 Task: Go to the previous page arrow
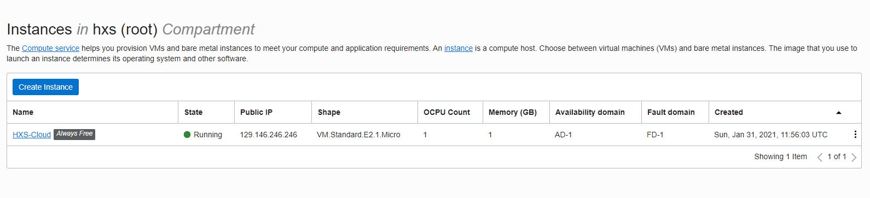(x=820, y=158)
